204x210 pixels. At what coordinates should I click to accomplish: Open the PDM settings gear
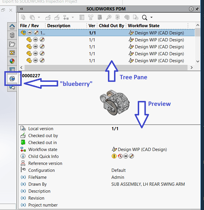point(191,9)
